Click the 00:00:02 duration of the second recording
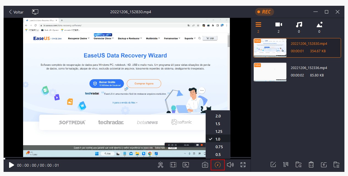Screen dimensions: 348x176 (x=297, y=75)
